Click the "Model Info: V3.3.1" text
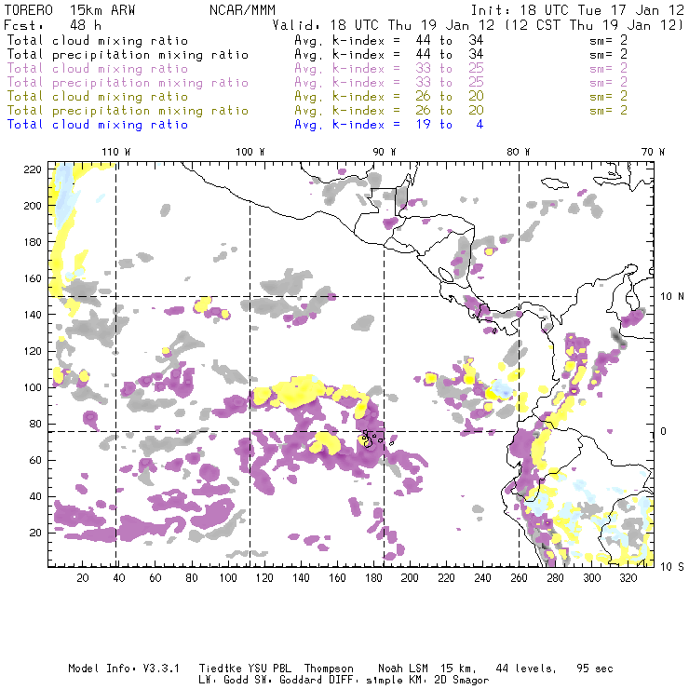 pos(124,669)
